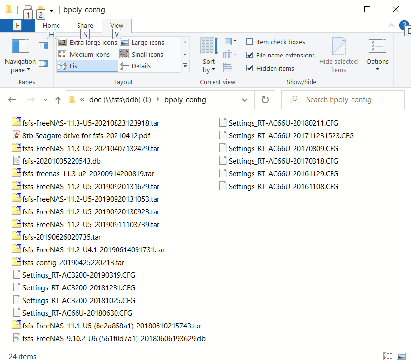Switch to details view in status bar
This screenshot has height=364, width=411.
pos(388,356)
